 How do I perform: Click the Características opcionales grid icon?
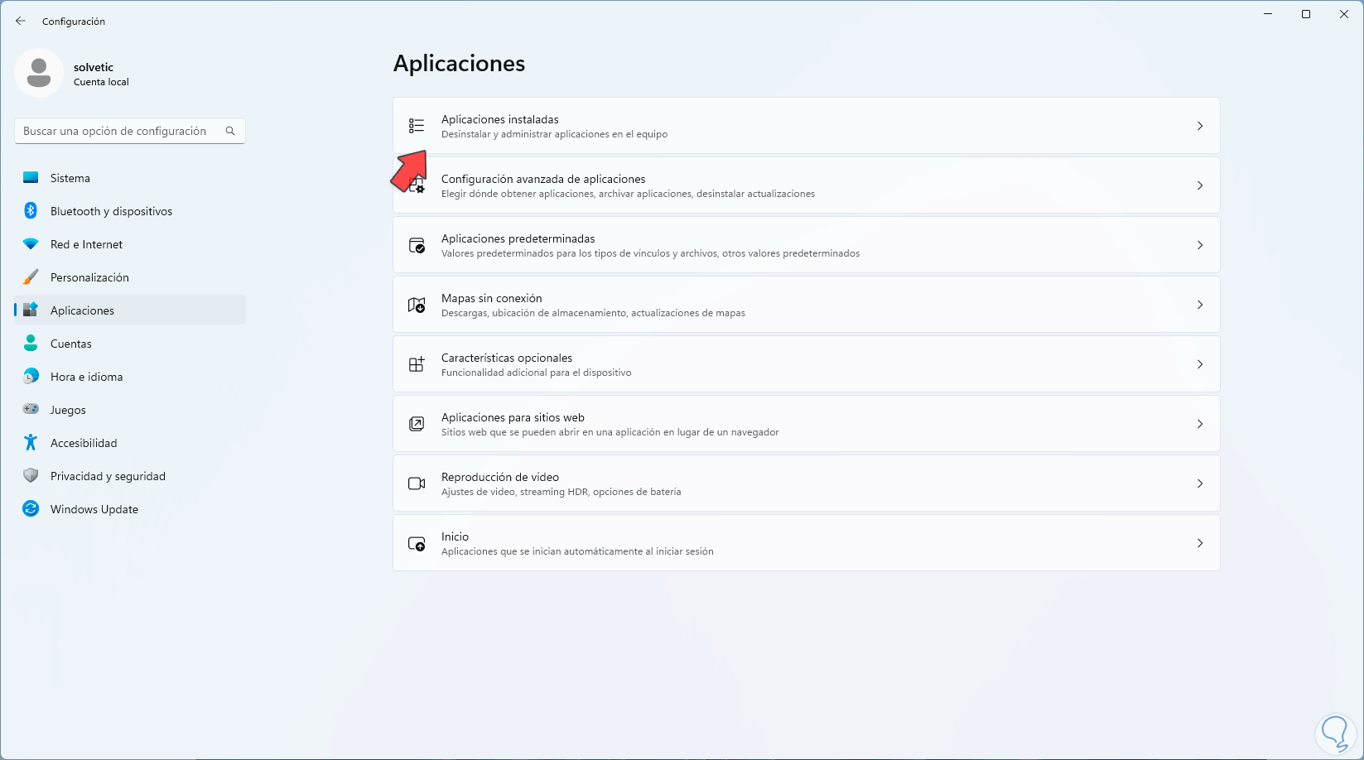pos(417,364)
